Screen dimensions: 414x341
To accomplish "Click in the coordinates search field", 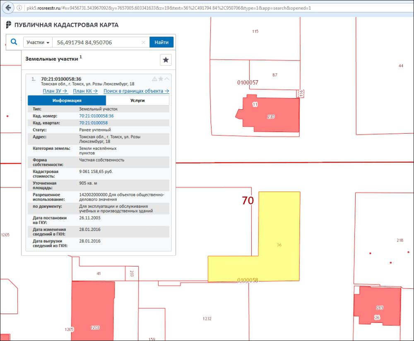I will pos(97,42).
